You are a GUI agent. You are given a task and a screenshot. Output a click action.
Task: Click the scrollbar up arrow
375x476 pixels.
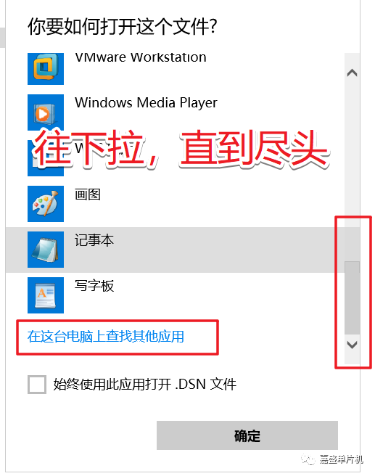pyautogui.click(x=352, y=73)
